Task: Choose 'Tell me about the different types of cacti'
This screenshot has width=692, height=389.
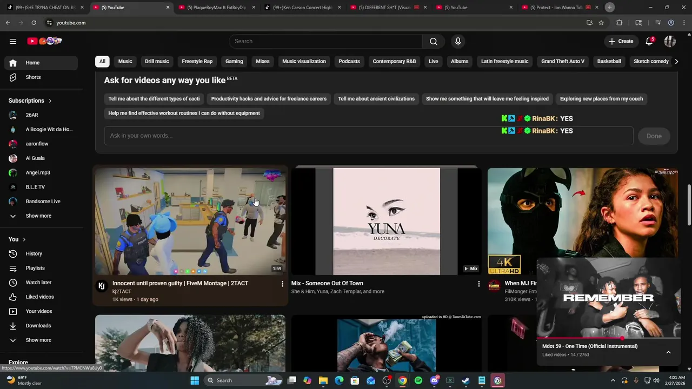Action: 154,99
